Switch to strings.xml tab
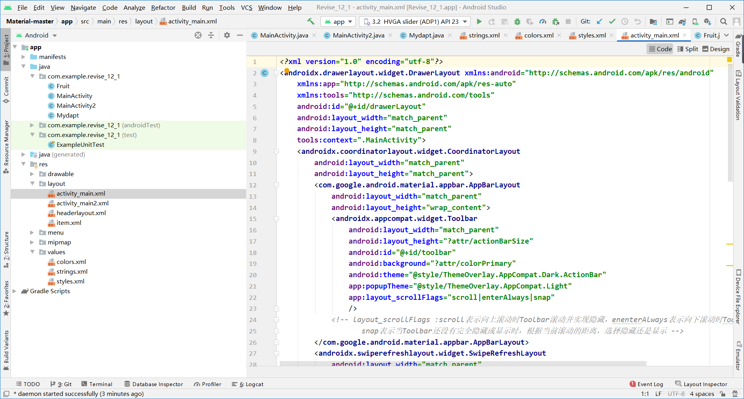The width and height of the screenshot is (744, 399). click(484, 35)
